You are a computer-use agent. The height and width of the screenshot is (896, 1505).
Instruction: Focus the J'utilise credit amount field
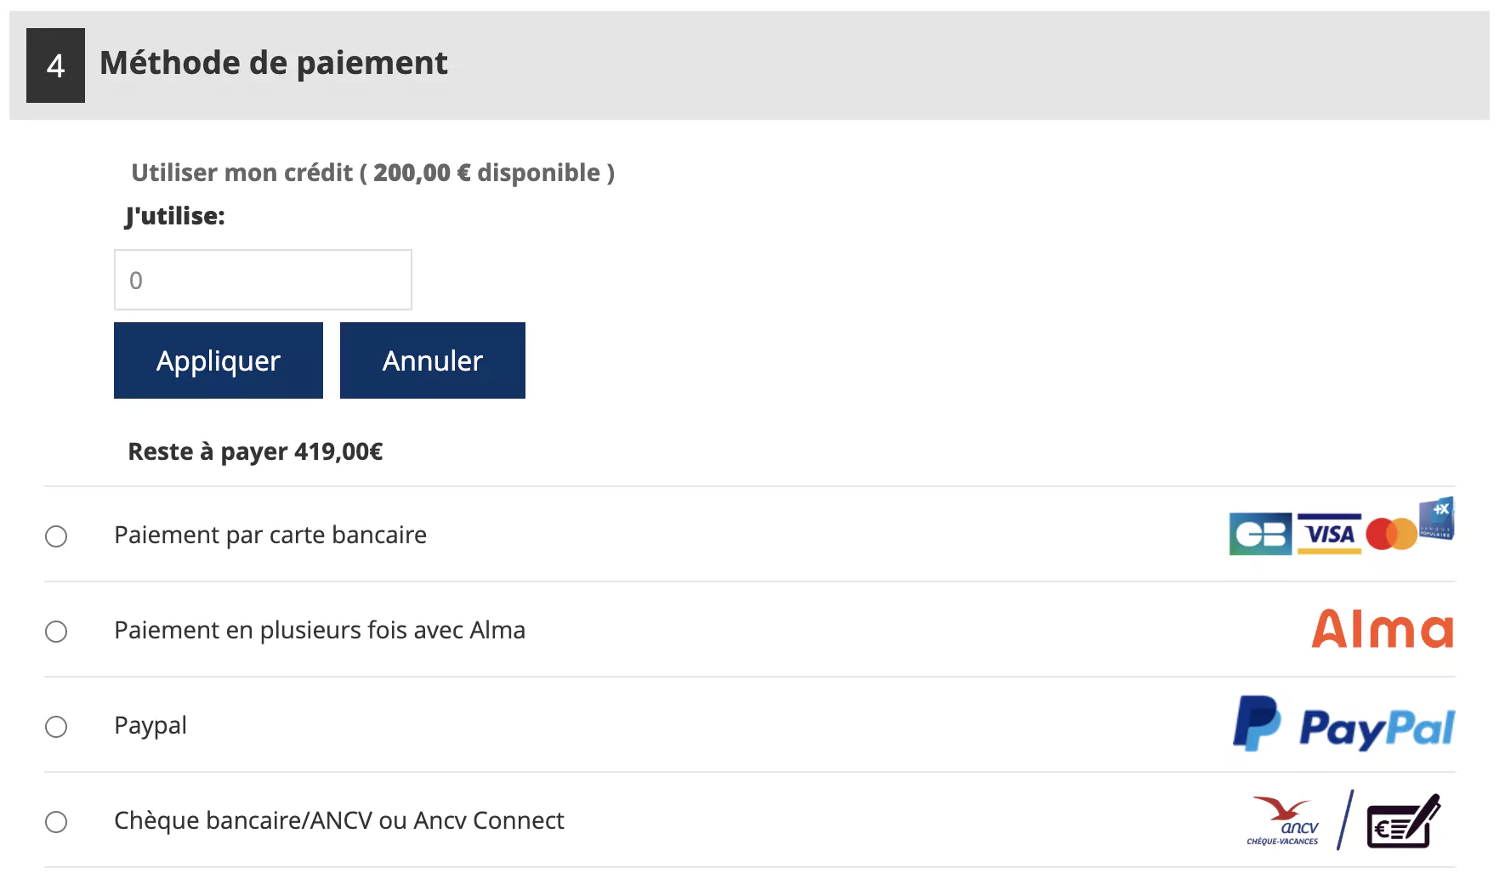[x=263, y=280]
